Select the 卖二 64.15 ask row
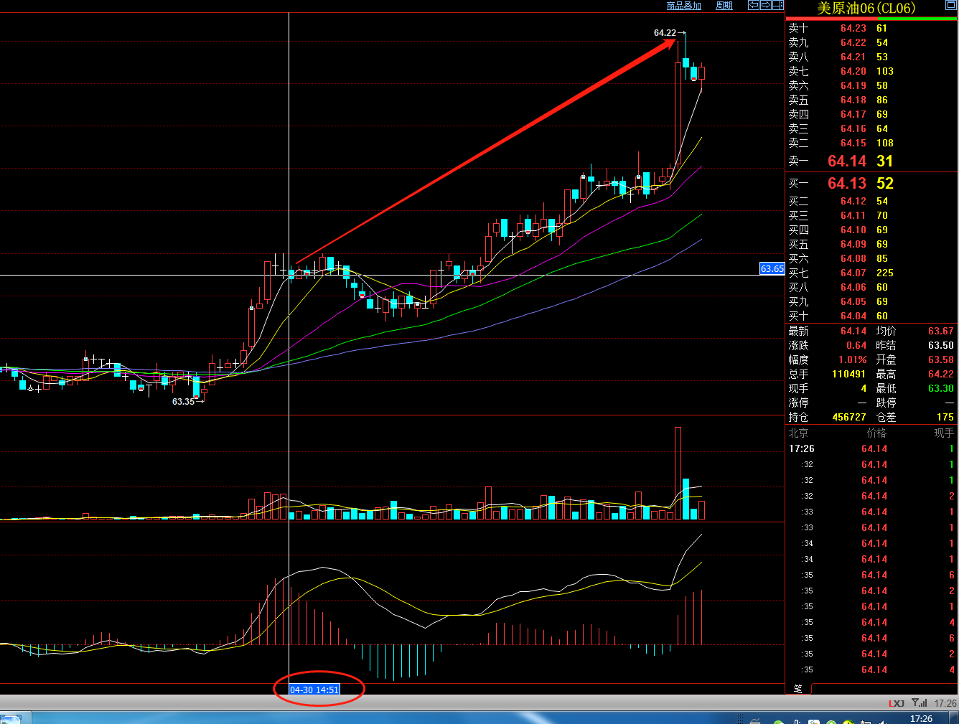Viewport: 959px width, 724px height. [871, 143]
